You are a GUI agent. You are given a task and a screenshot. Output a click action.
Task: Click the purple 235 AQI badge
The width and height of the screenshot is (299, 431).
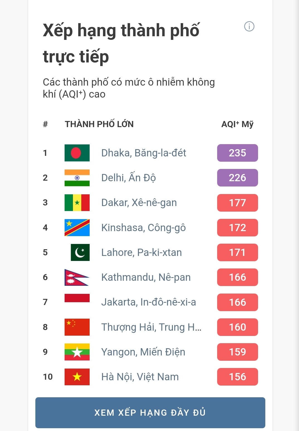click(237, 153)
